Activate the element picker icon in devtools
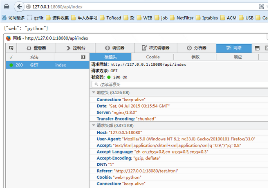This screenshot has height=189, width=269. coord(11,48)
